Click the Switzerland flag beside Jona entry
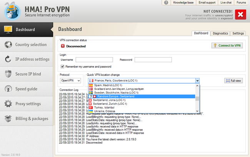The width and height of the screenshot is (250, 157). coord(90,100)
